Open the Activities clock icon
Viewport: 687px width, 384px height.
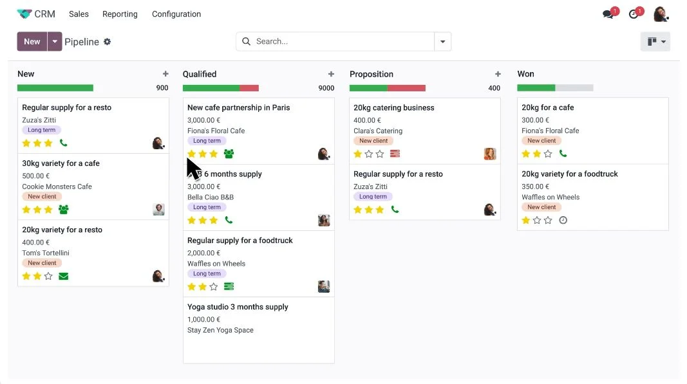click(x=634, y=13)
